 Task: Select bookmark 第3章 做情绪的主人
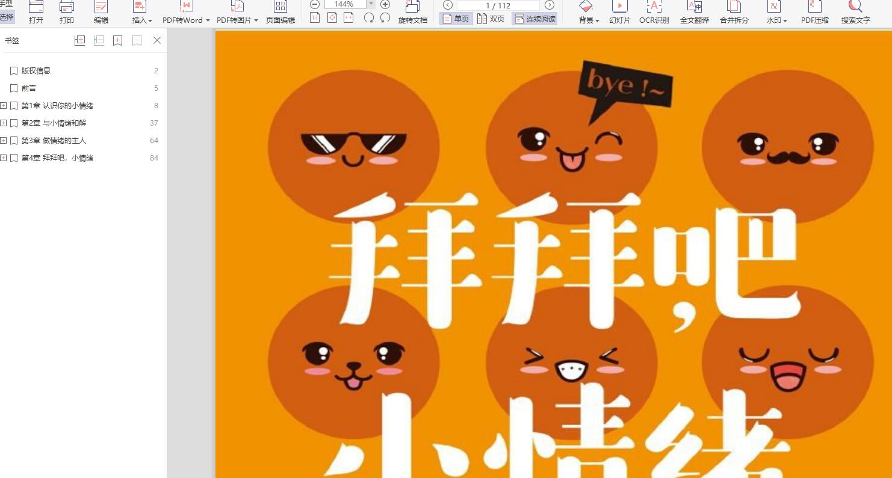tap(54, 141)
